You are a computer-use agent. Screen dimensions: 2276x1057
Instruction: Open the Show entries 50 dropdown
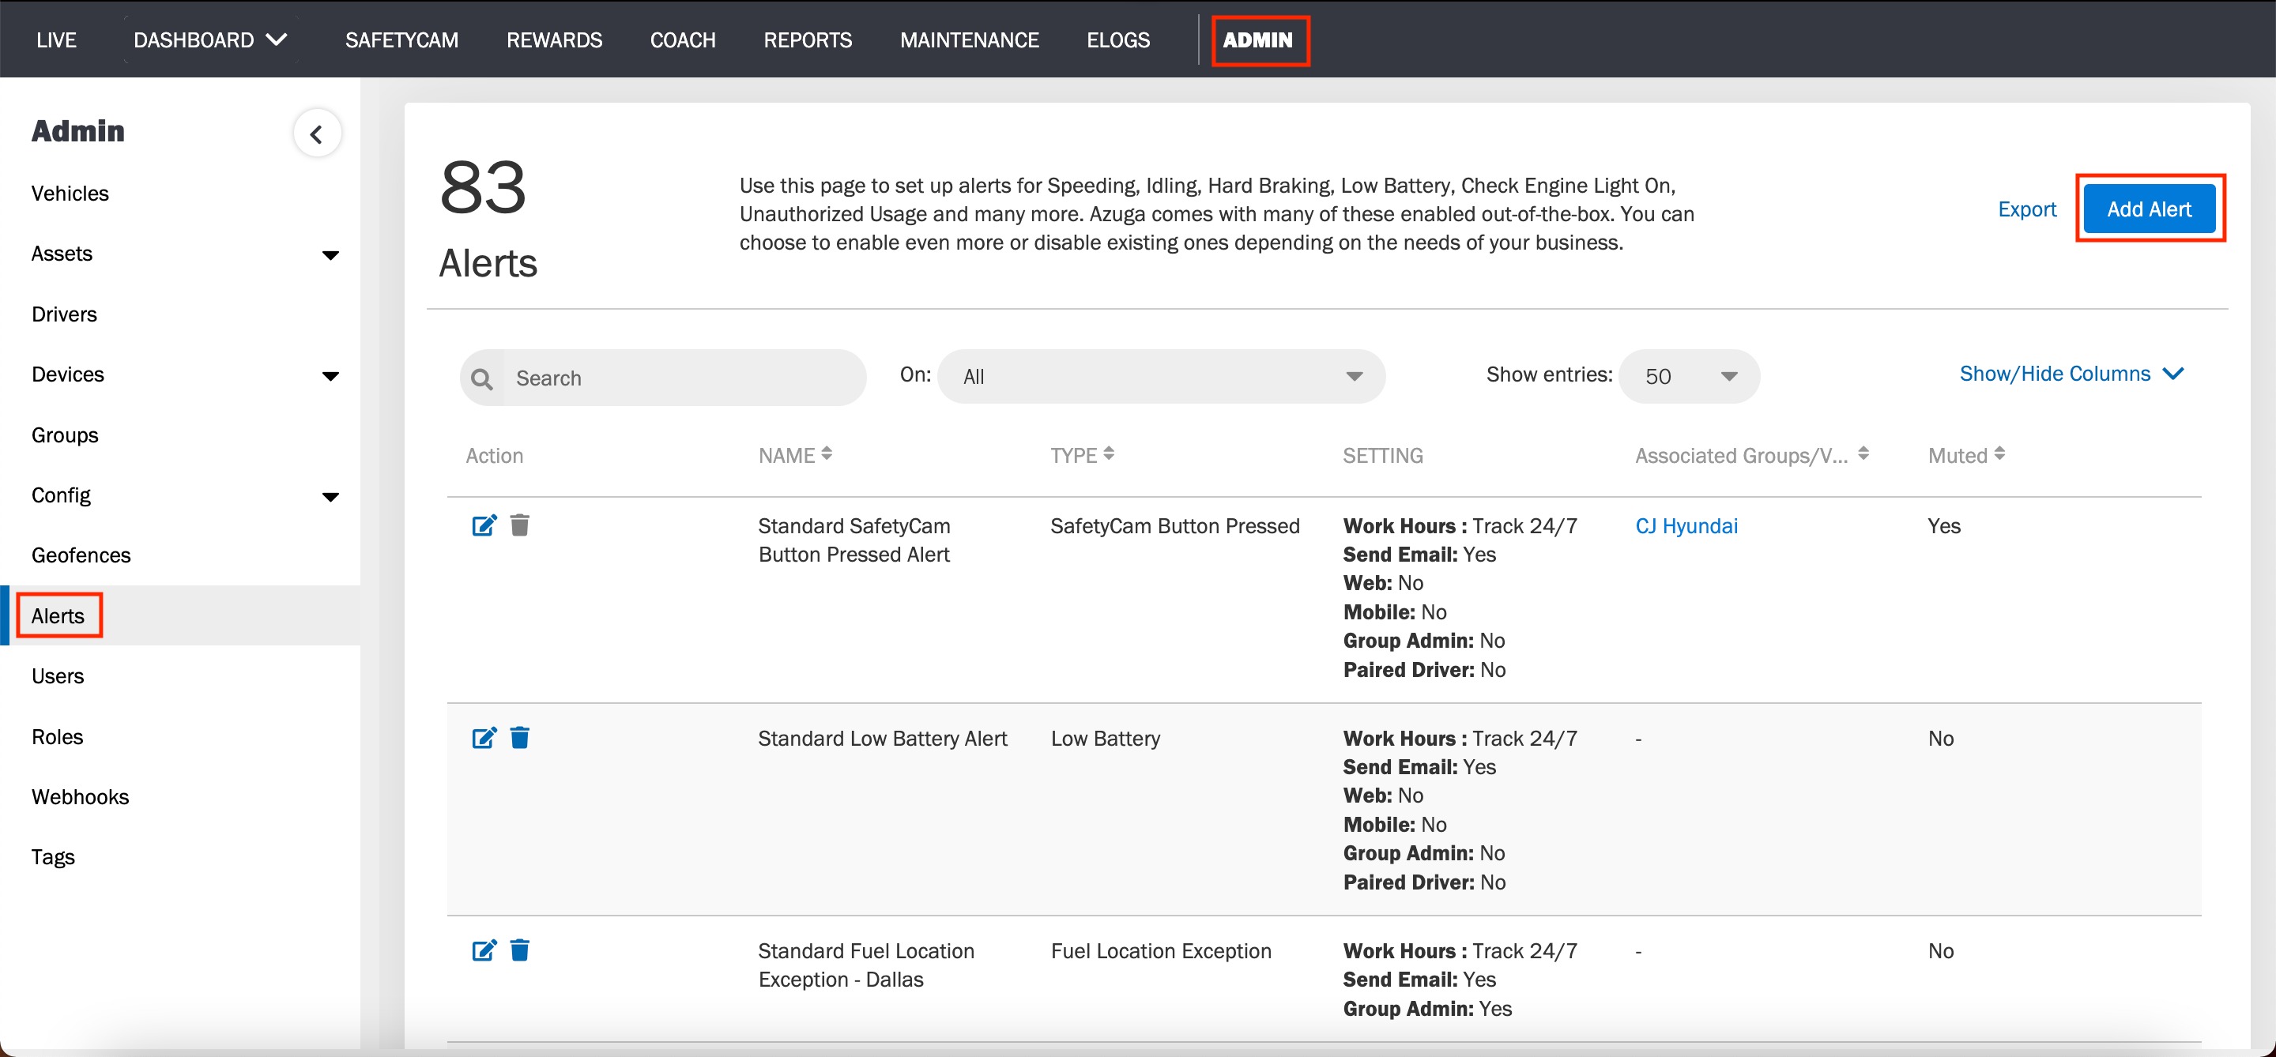pyautogui.click(x=1689, y=377)
